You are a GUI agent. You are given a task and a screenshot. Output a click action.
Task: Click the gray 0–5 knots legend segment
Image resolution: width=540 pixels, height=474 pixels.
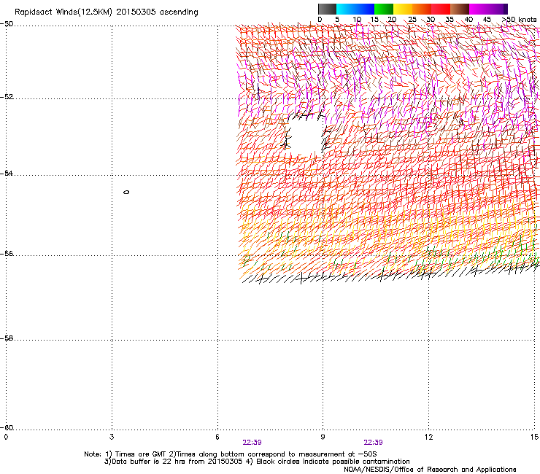327,9
